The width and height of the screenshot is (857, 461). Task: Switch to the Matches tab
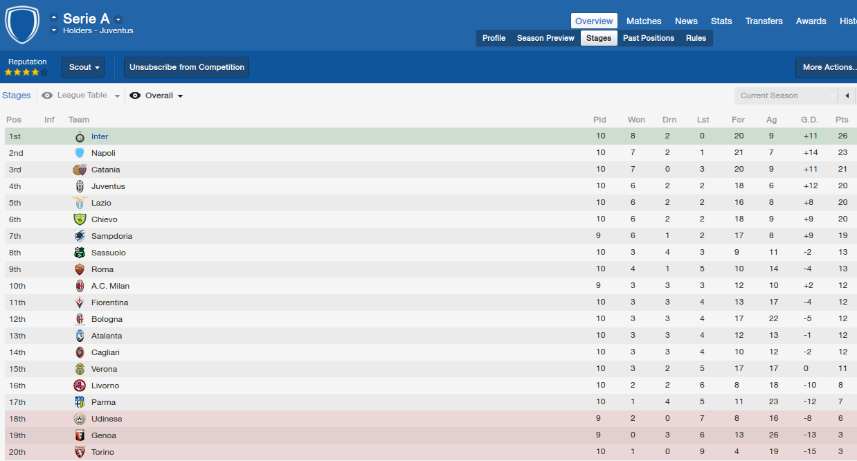(644, 21)
